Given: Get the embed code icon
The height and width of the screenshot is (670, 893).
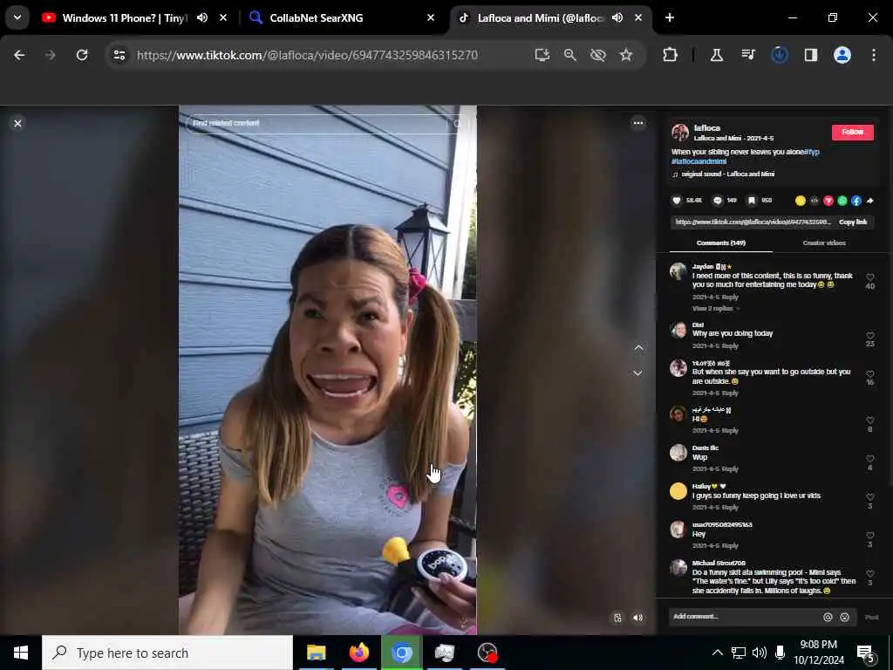Looking at the screenshot, I should click(x=815, y=201).
